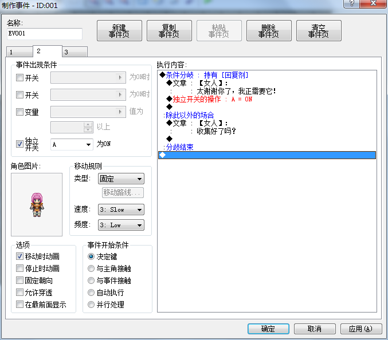Check the 固定朝向 option
Viewport: 388px width, 340px height.
[19, 280]
